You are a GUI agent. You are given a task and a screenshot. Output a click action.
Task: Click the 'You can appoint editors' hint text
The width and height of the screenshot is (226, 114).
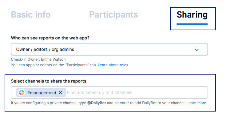tap(54, 65)
